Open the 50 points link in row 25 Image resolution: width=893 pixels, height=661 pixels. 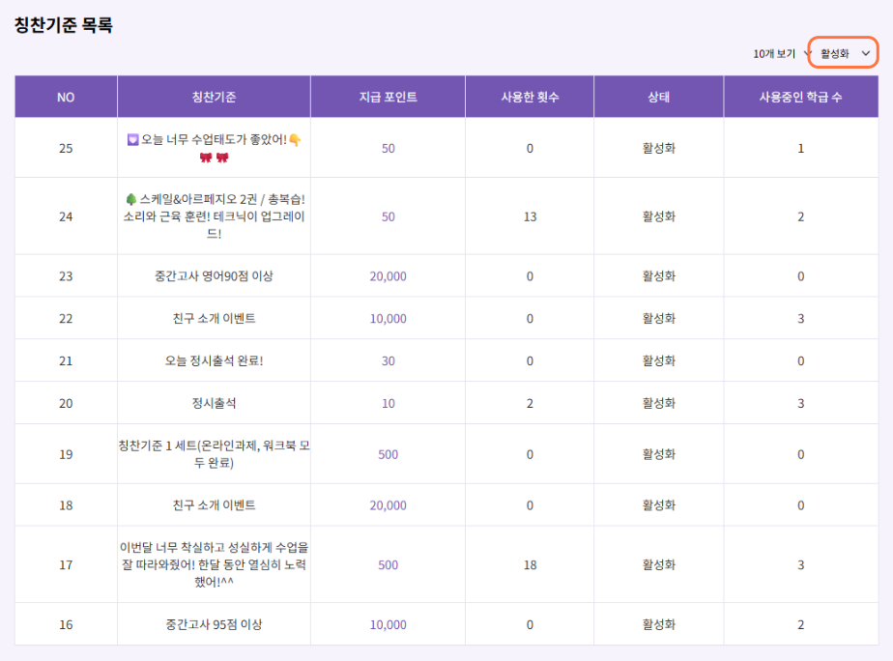click(x=388, y=148)
